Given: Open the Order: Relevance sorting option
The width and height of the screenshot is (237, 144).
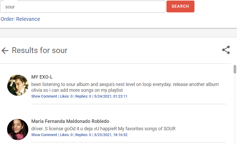Looking at the screenshot, I should [20, 19].
